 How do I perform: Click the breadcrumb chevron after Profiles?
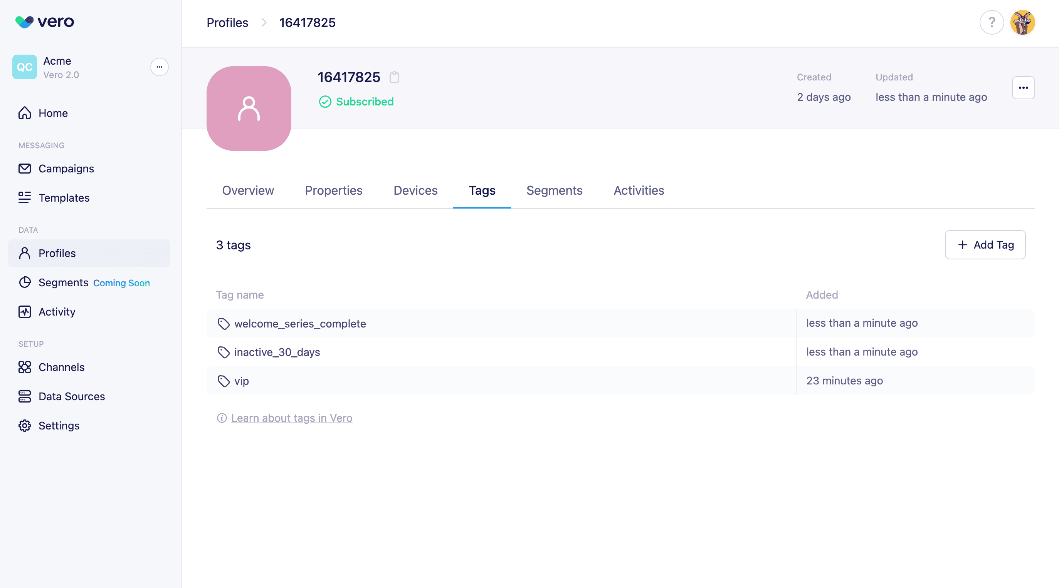pyautogui.click(x=264, y=23)
